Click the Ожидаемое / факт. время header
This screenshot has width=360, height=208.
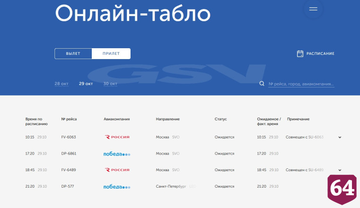pyautogui.click(x=269, y=121)
